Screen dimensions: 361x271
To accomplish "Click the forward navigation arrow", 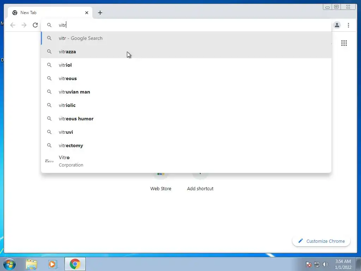I will [24, 25].
